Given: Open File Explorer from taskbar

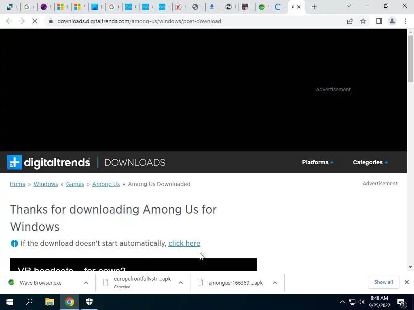Looking at the screenshot, I should (x=49, y=302).
